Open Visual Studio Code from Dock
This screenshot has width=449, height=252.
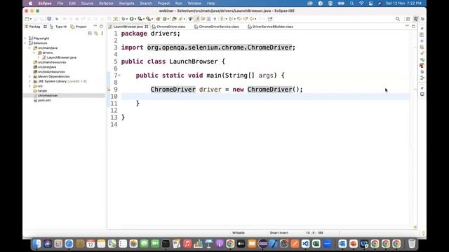pos(306,244)
